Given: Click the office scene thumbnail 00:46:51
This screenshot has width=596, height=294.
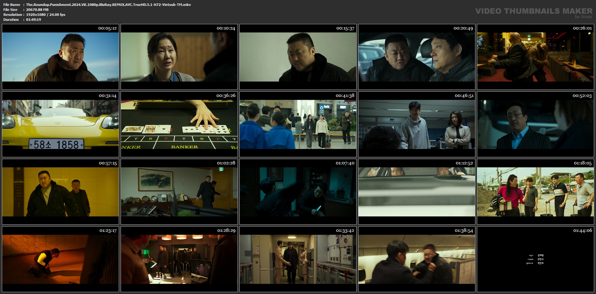Looking at the screenshot, I should tap(417, 124).
